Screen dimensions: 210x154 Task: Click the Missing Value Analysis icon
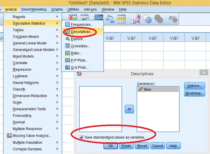[x=9, y=135]
